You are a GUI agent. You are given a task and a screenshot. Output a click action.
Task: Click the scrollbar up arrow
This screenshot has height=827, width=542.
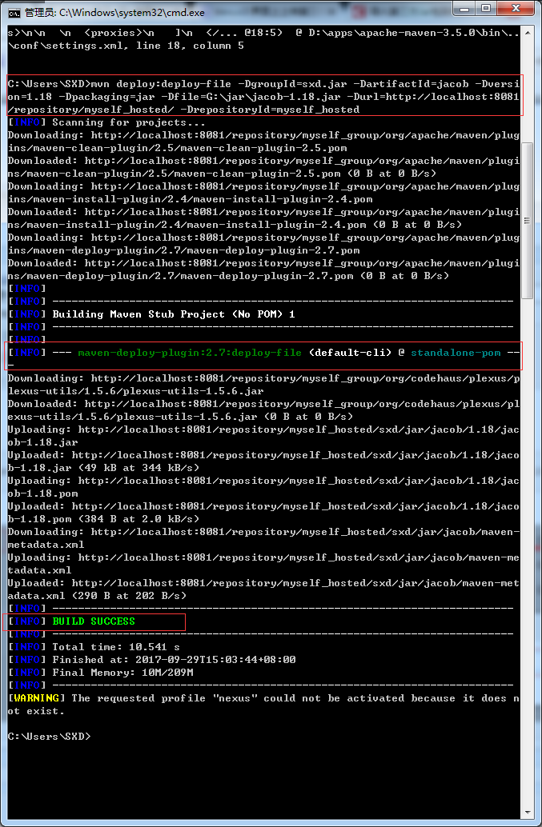coord(528,32)
